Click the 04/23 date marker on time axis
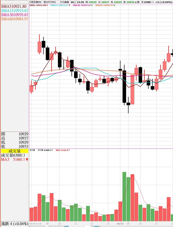The height and width of the screenshot is (227, 173). pos(120,223)
